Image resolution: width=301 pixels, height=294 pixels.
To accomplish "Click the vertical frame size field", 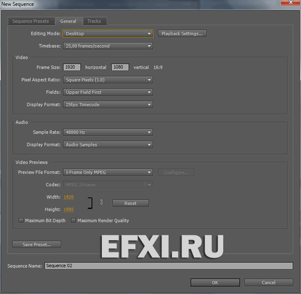I will click(x=120, y=67).
